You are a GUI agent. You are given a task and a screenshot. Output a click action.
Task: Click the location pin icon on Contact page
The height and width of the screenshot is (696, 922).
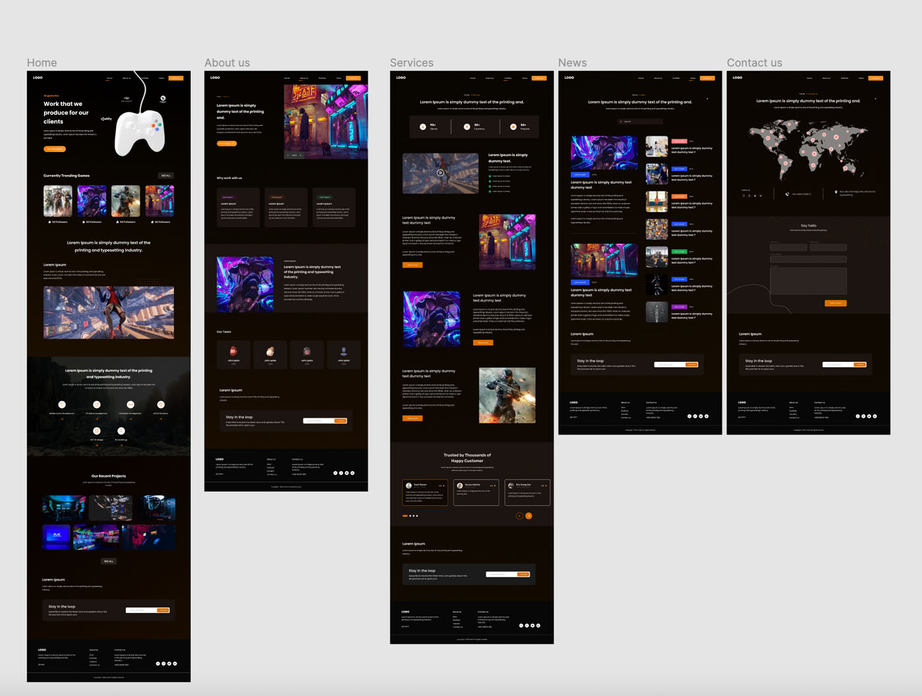(x=836, y=193)
